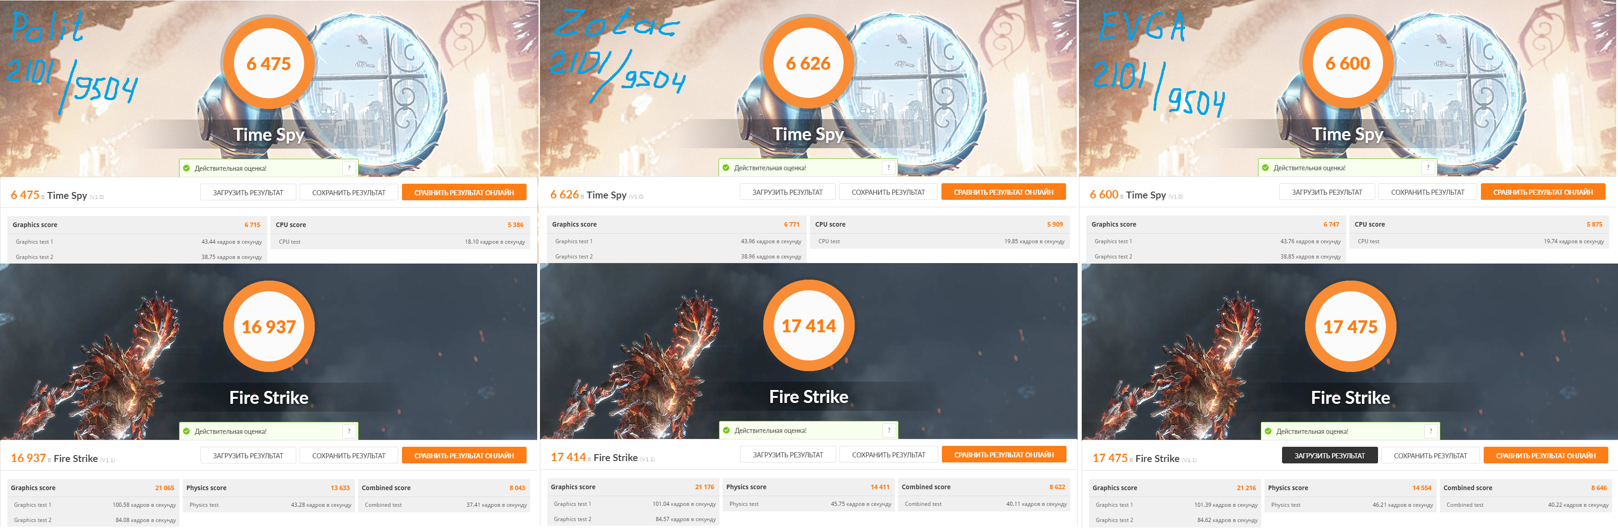Click the green checkmark icon under the 17 414 Fire Strike score

[727, 431]
